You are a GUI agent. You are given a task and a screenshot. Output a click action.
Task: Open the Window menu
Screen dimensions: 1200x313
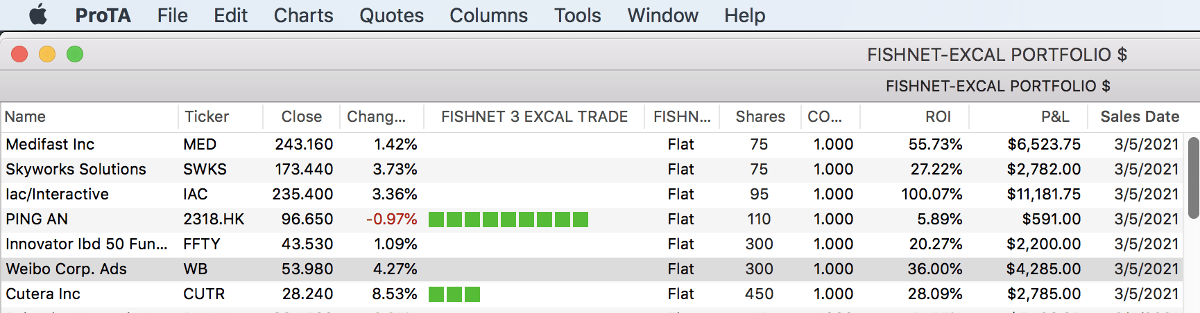(662, 15)
